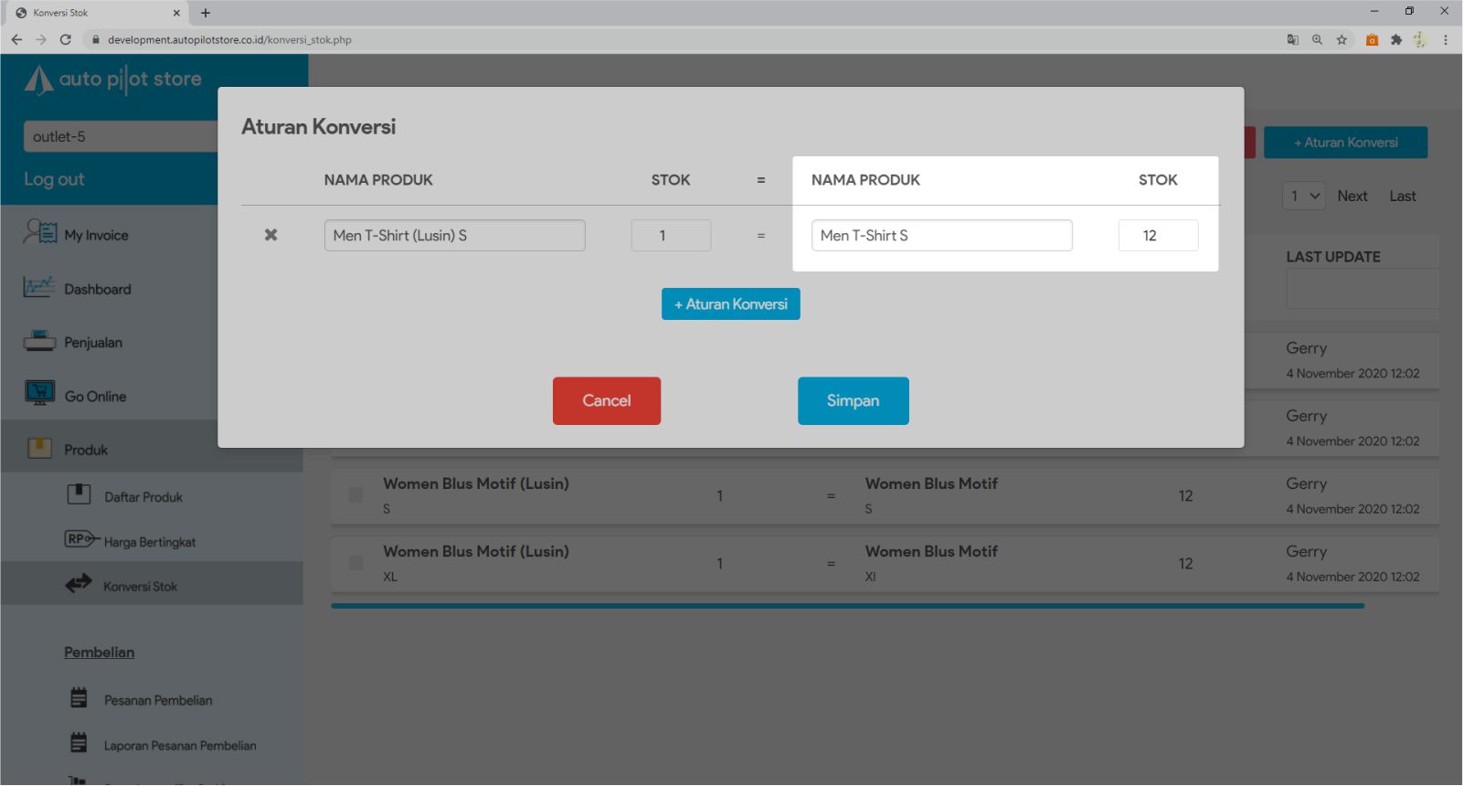Click the blue Simpan button
Screen dimensions: 1463x786
853,400
